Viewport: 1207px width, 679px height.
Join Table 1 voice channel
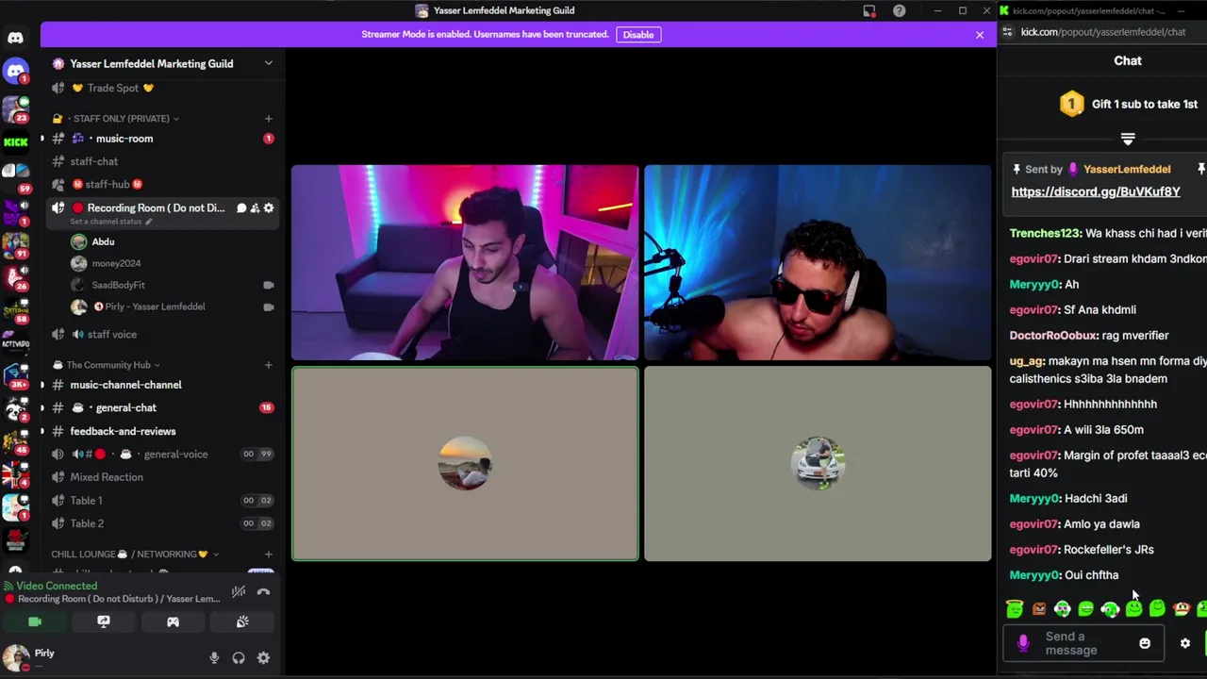pos(160,501)
